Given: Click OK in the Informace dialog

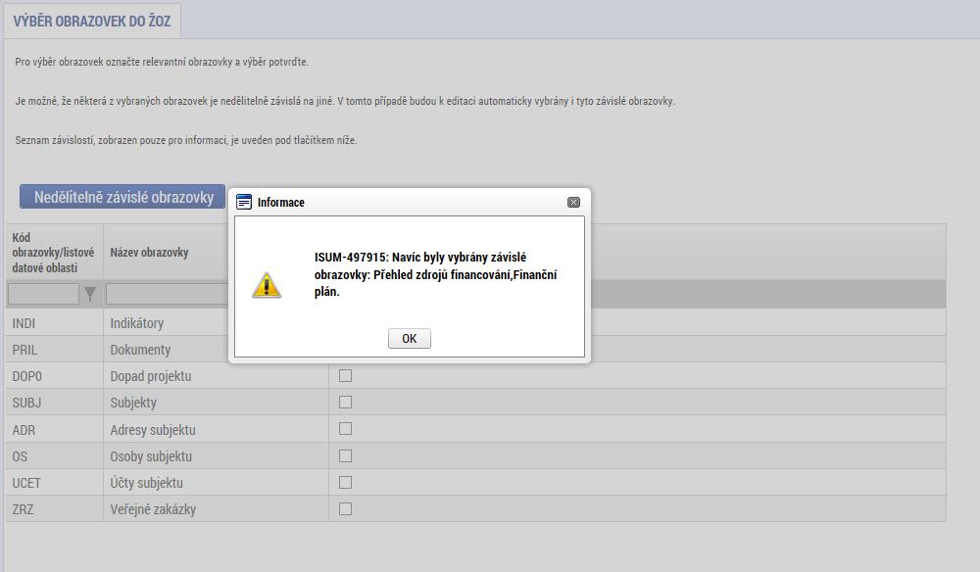Looking at the screenshot, I should [410, 339].
